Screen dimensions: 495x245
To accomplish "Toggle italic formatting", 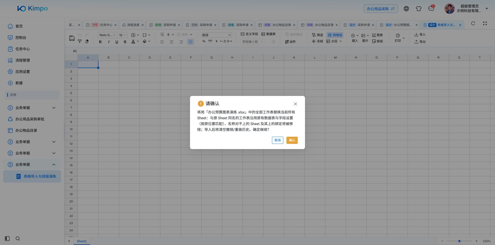I will tap(109, 42).
